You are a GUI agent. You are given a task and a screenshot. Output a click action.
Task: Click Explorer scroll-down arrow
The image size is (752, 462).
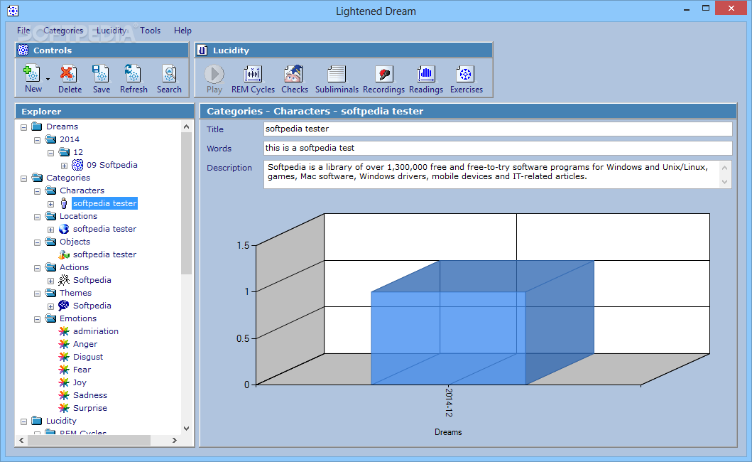pos(187,429)
